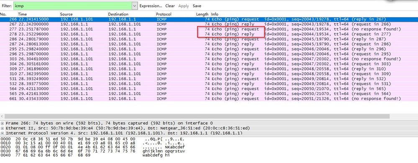Click the horizontal scrollbar of packet list
Image resolution: width=418 pixels, height=163 pixels.
coord(197,116)
